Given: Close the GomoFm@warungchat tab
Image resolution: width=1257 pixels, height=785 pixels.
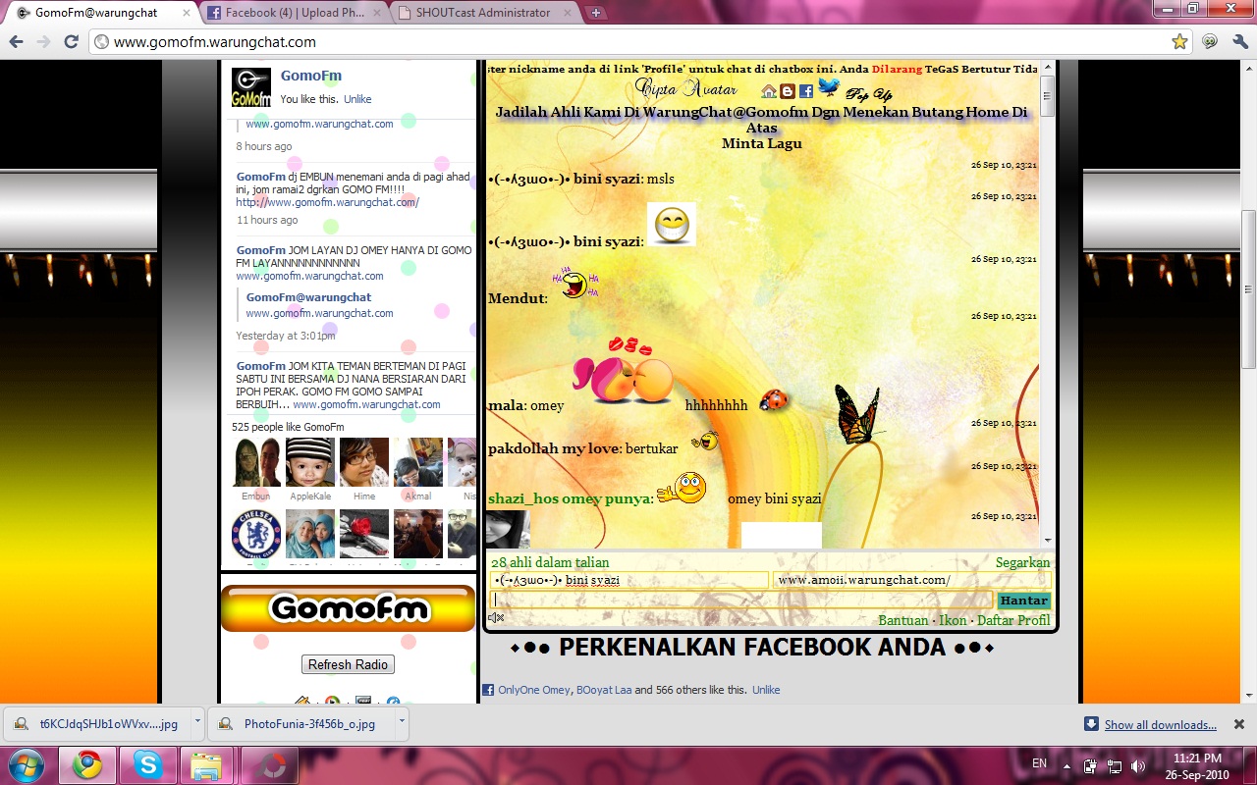Looking at the screenshot, I should click(x=186, y=14).
